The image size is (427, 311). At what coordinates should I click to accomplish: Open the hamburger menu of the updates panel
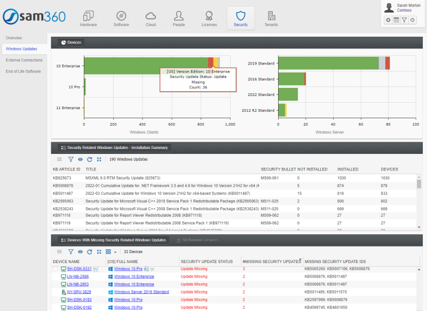click(x=59, y=159)
